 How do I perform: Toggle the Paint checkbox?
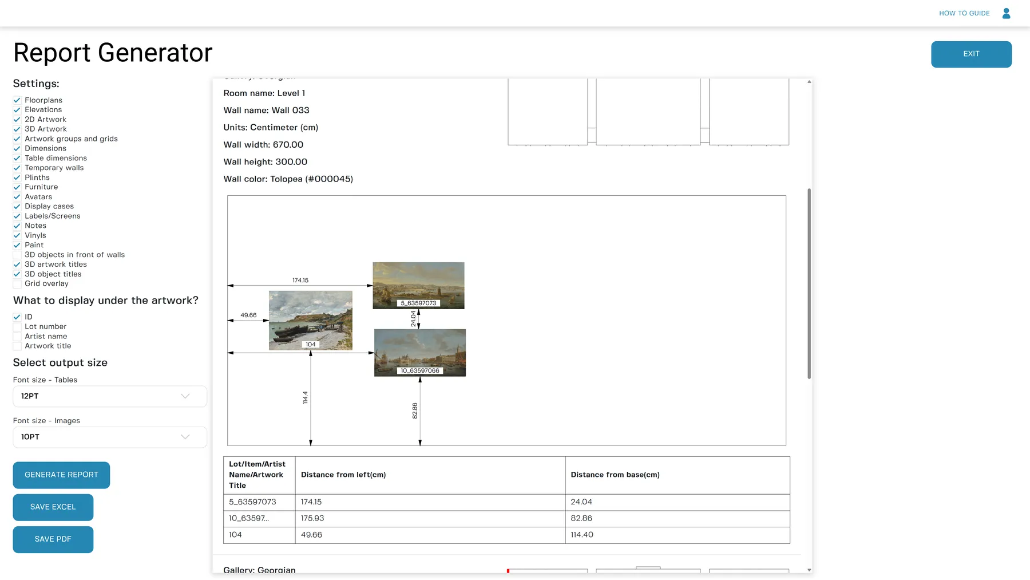tap(17, 245)
